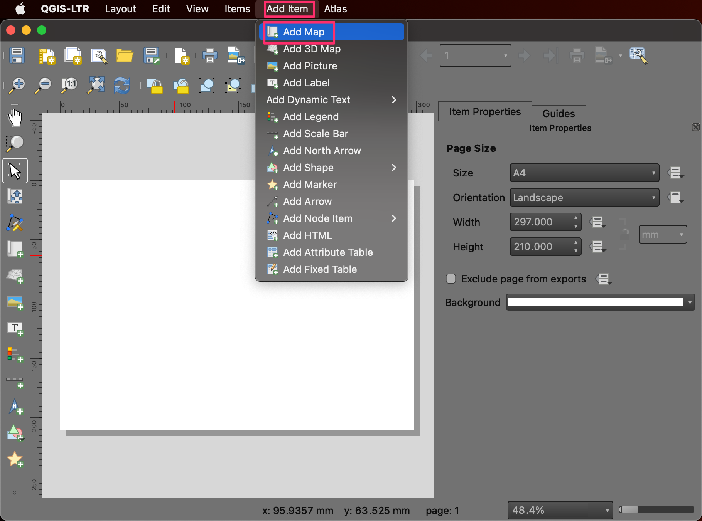Click the Height spin box down arrow
Screen dimensions: 702x521
coord(576,251)
